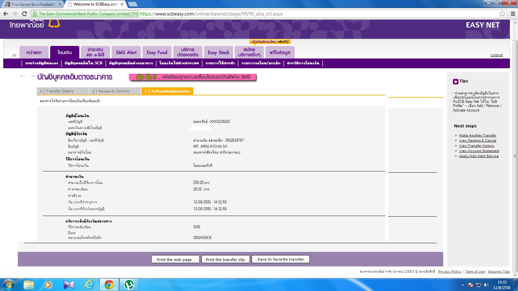The width and height of the screenshot is (518, 291).
Task: Bookmark this page with the star icon
Action: pyautogui.click(x=502, y=14)
